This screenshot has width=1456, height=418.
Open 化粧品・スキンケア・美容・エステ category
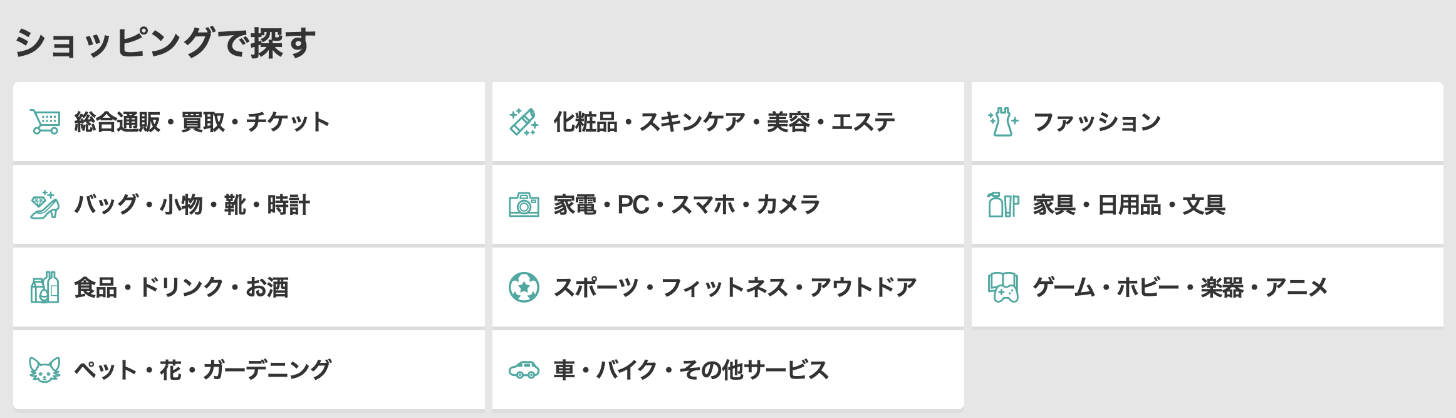tap(728, 122)
